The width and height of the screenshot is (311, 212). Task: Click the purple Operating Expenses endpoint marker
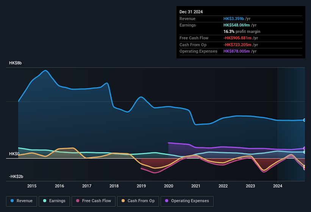[x=305, y=148]
